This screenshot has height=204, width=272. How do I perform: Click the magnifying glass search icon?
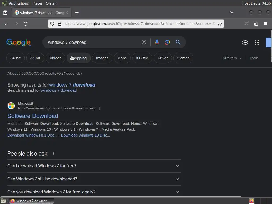pos(178,42)
